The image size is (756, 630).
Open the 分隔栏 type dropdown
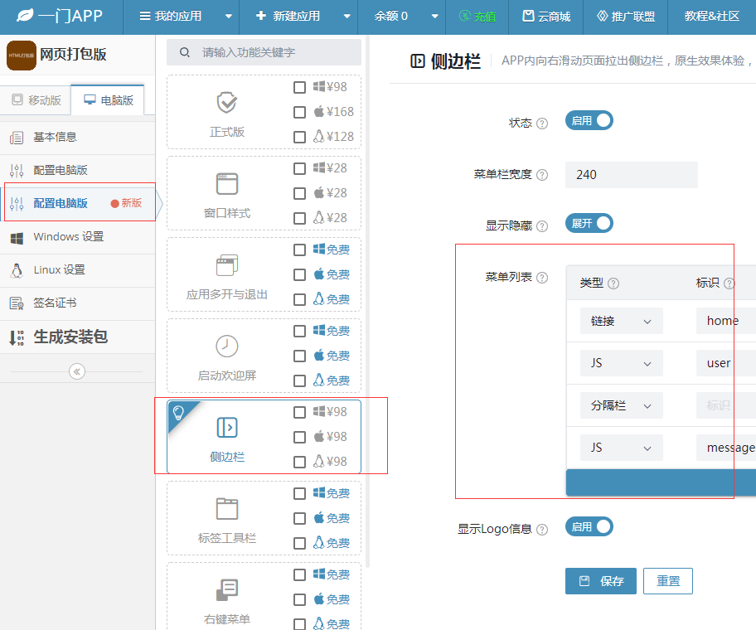pyautogui.click(x=622, y=405)
